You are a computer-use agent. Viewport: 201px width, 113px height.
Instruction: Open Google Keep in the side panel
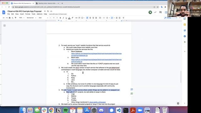click(185, 24)
